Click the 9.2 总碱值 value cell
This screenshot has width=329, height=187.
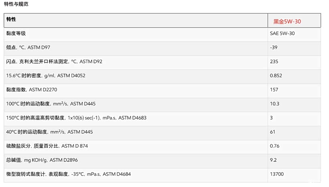[x=273, y=160]
